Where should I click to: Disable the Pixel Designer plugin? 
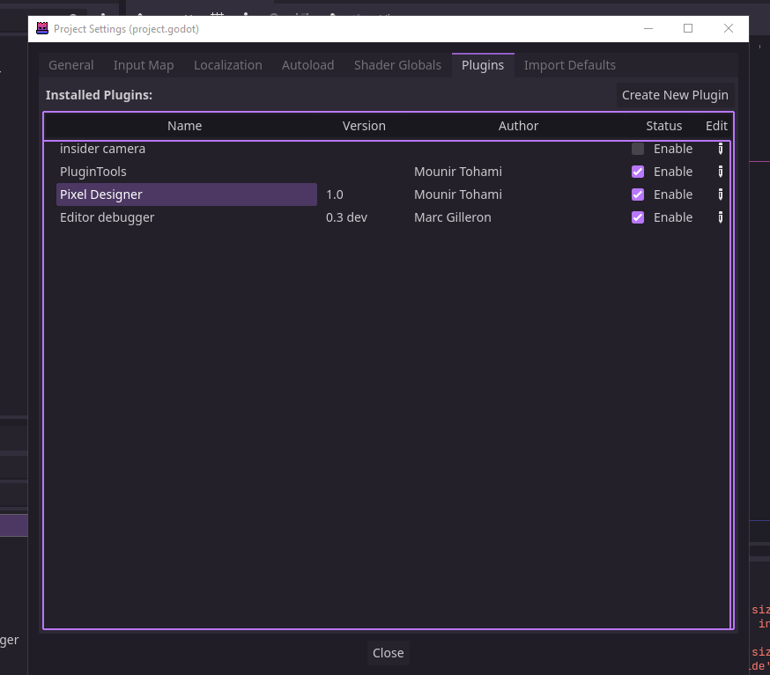(x=637, y=194)
